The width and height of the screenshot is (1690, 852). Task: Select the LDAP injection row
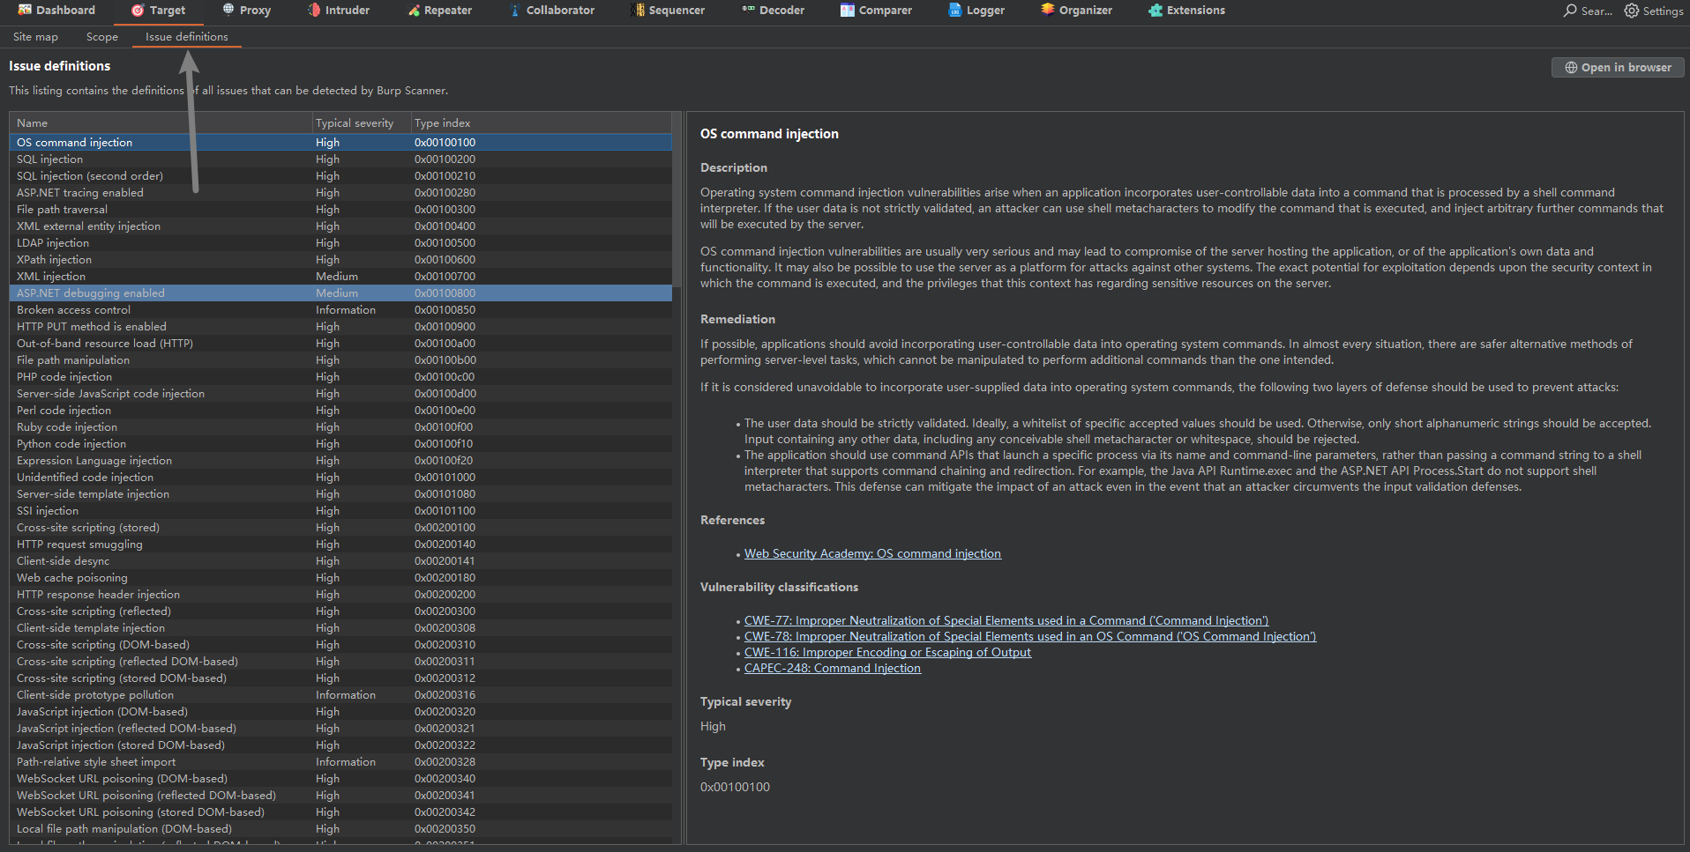340,243
